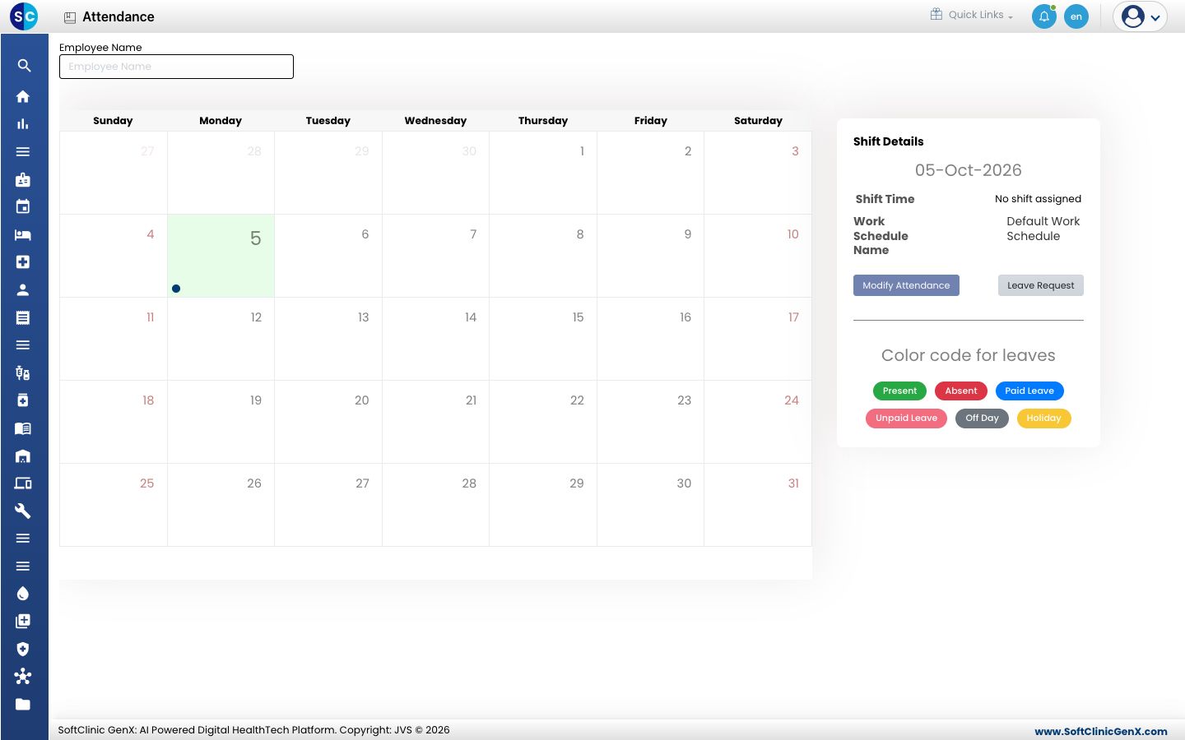The height and width of the screenshot is (740, 1185).
Task: Select Saturday calendar day 24
Action: point(758,422)
